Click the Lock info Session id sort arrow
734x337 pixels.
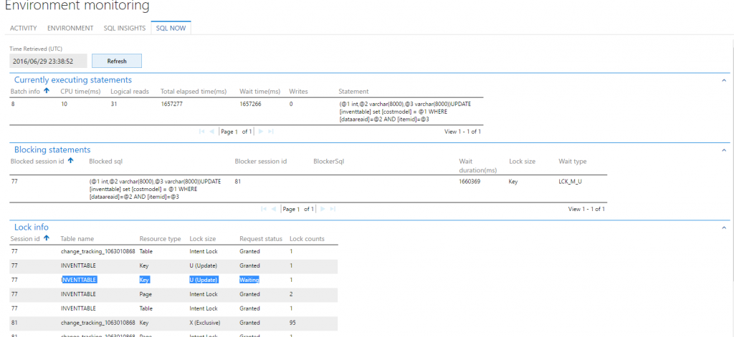coord(47,238)
